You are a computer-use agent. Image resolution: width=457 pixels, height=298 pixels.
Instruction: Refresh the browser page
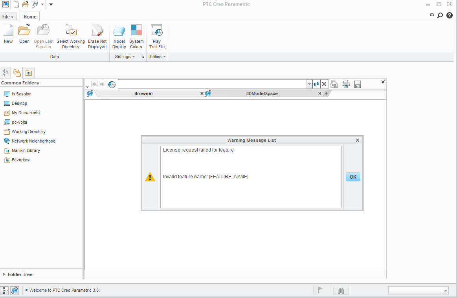pos(316,84)
